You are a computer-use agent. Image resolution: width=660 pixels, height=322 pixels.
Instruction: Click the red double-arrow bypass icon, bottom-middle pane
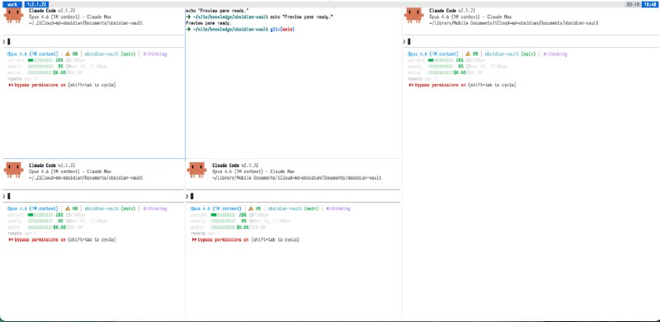194,240
